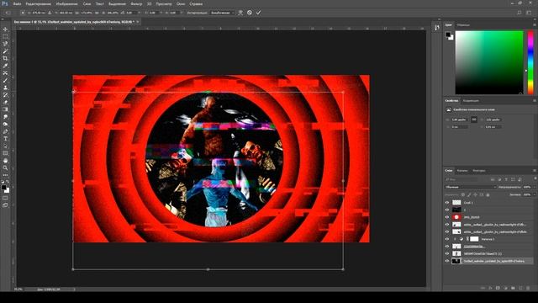Image resolution: width=538 pixels, height=303 pixels.
Task: Select the Healing Brush tool
Action: 5,73
